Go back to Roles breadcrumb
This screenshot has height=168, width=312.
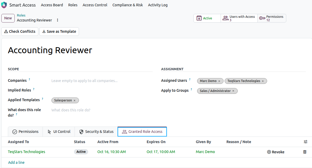click(21, 15)
